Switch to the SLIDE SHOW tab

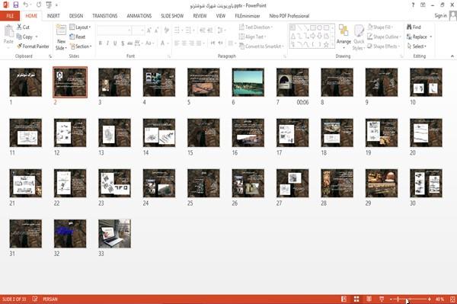[172, 16]
